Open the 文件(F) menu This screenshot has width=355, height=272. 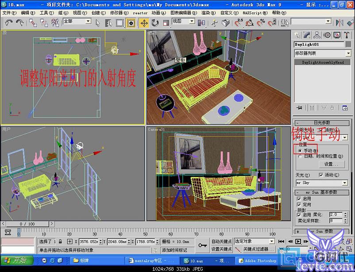[9, 13]
